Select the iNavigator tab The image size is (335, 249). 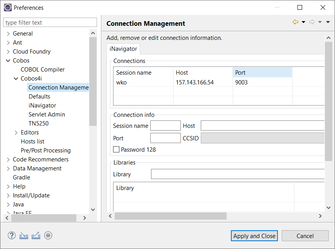123,49
